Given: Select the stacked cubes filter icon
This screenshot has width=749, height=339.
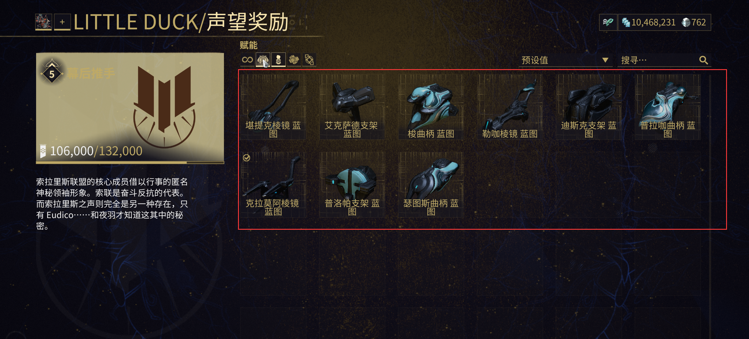Looking at the screenshot, I should point(294,60).
